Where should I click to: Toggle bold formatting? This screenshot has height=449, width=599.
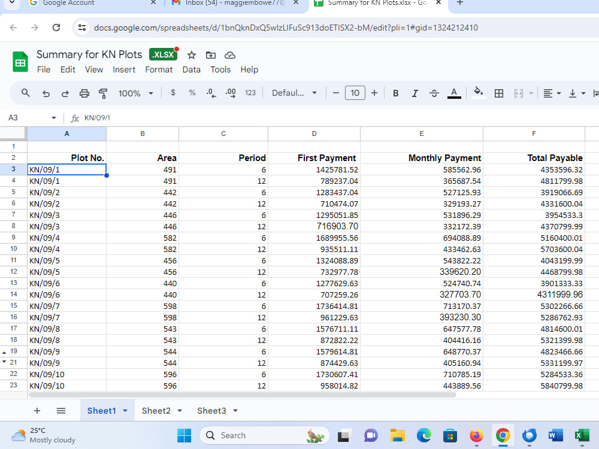[x=396, y=93]
